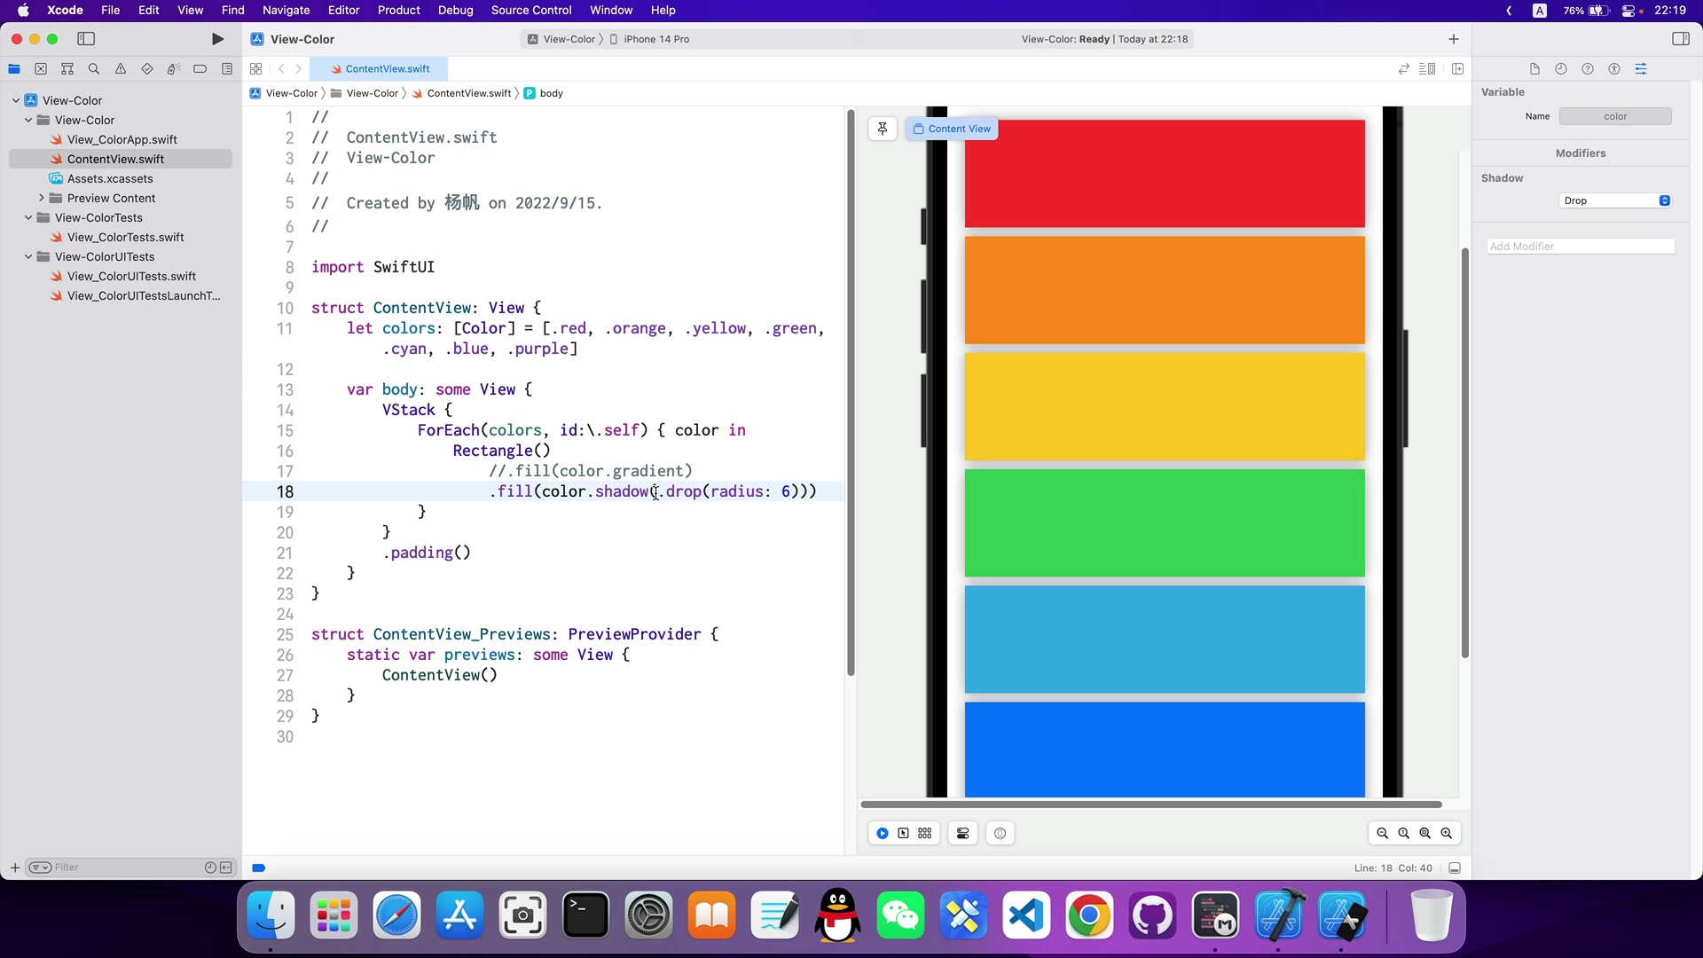
Task: Collapse the View-ColorTests group
Action: pyautogui.click(x=28, y=217)
